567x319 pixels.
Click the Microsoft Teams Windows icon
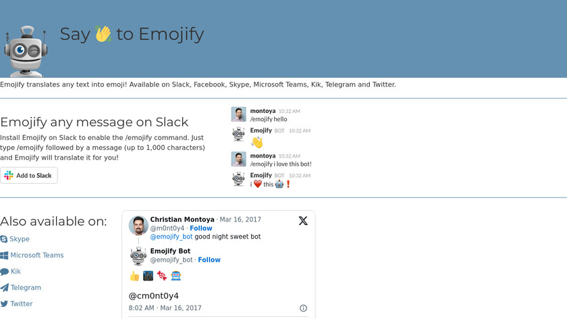[4, 255]
